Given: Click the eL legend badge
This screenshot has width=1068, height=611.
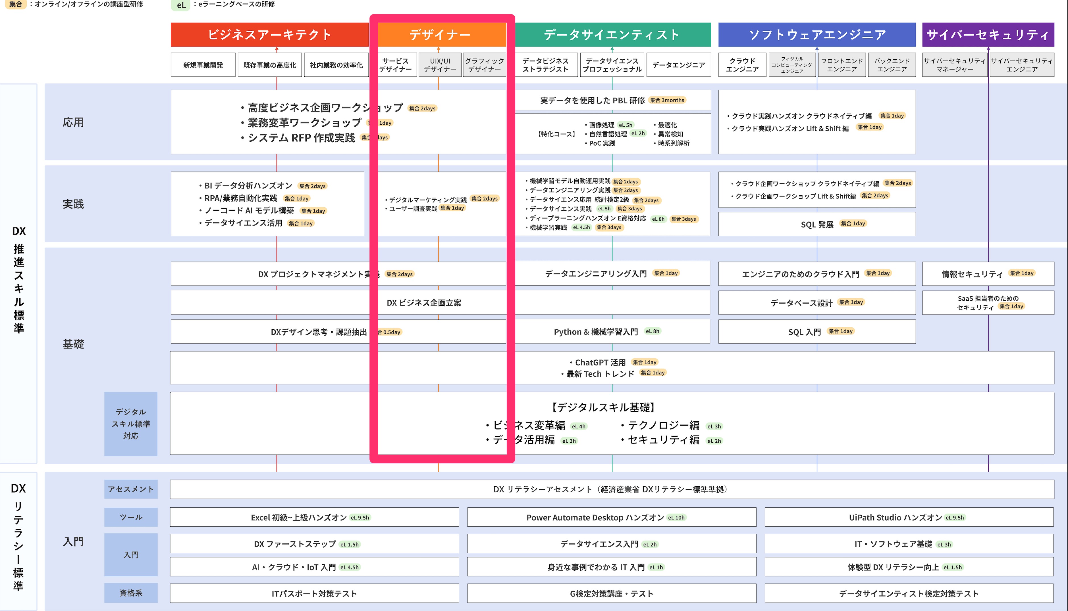Looking at the screenshot, I should [181, 5].
